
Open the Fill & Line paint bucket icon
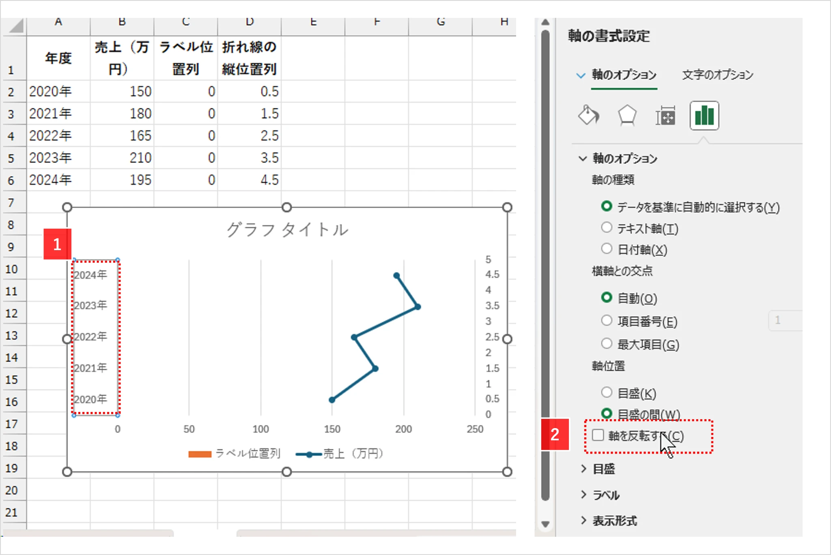(589, 115)
